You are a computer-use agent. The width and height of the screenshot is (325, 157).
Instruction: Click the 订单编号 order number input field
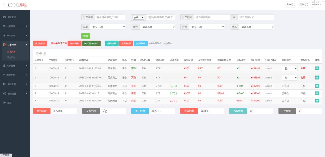(x=110, y=17)
